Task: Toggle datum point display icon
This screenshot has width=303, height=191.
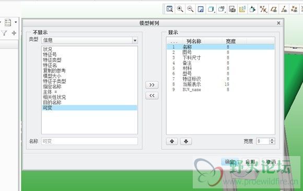Action: click(294, 9)
